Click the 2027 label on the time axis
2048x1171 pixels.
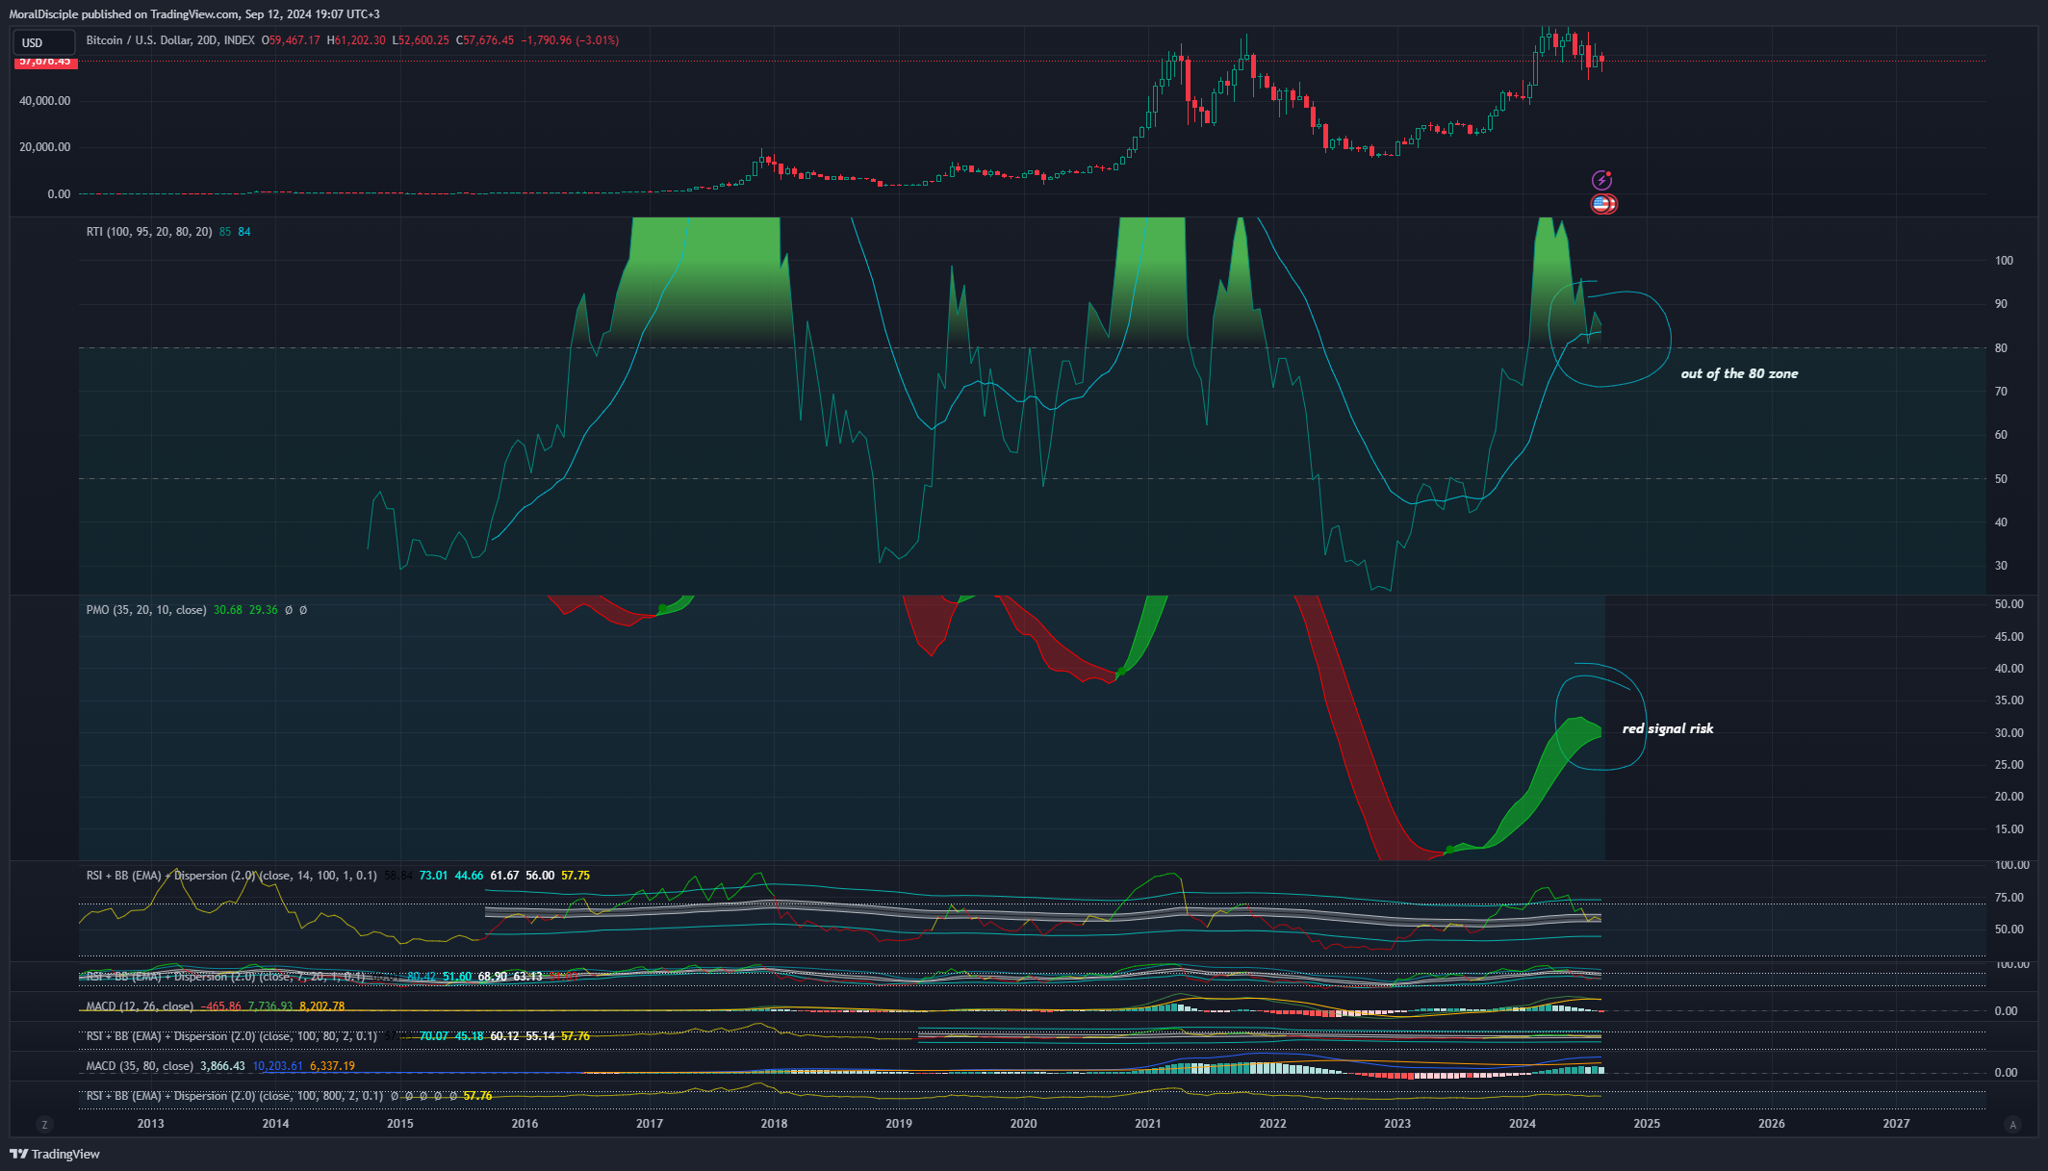(x=1896, y=1124)
